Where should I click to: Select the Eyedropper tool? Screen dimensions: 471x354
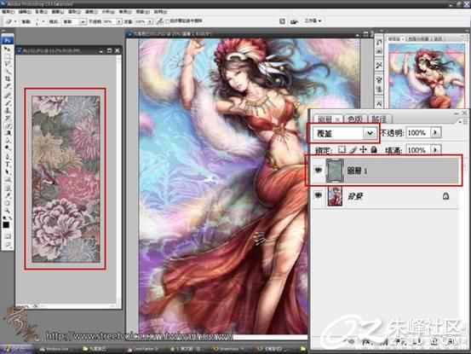(7, 196)
